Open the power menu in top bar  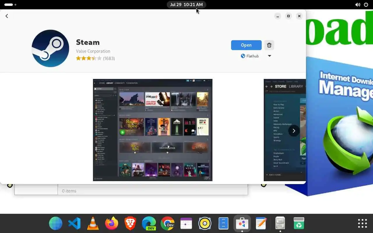pos(366,5)
